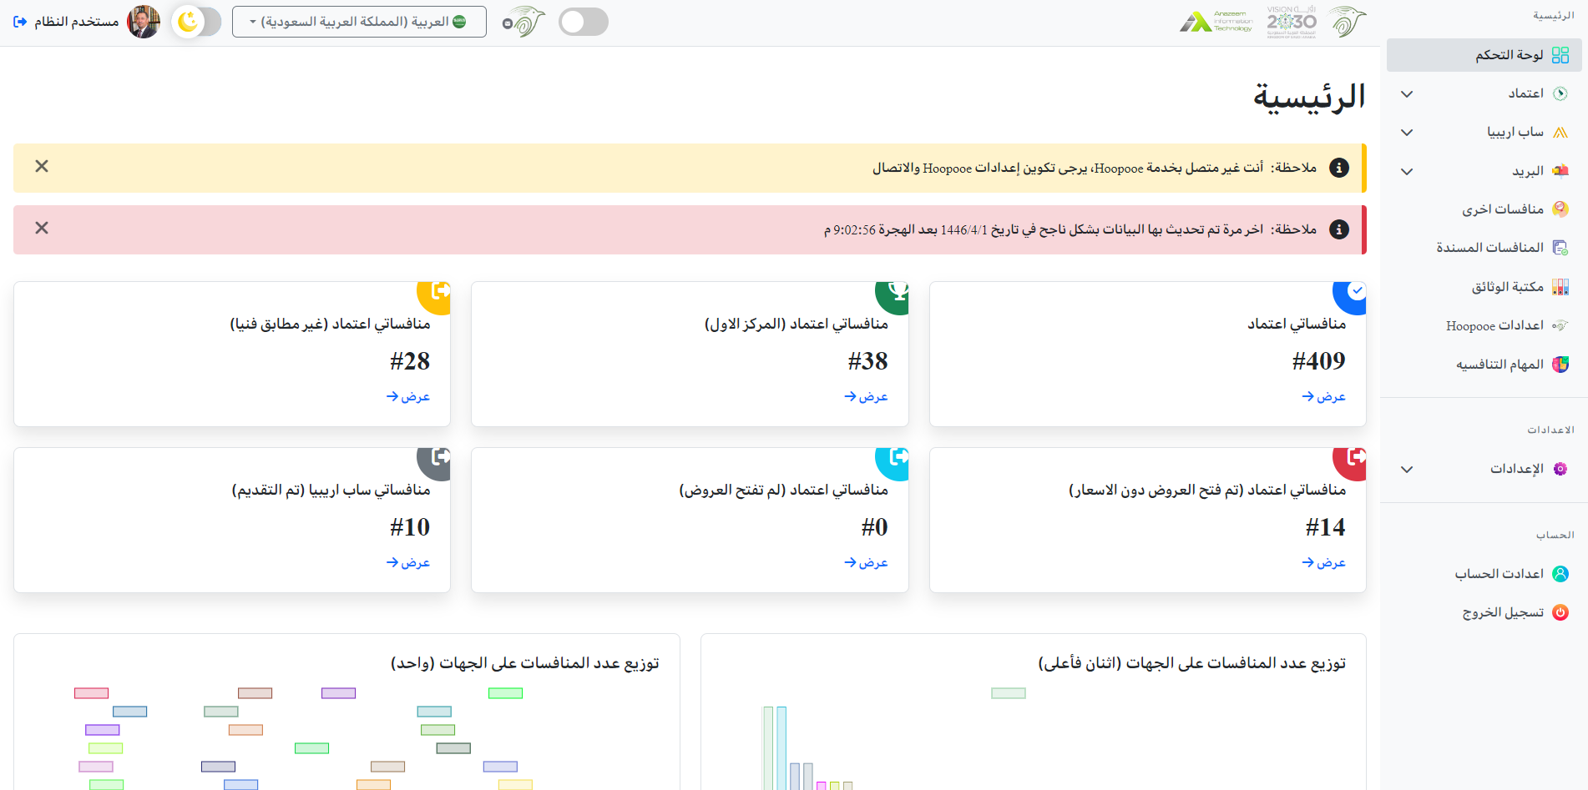The image size is (1588, 790).
Task: Toggle the switch beside the Hoopooe bird icon
Action: coord(583,21)
